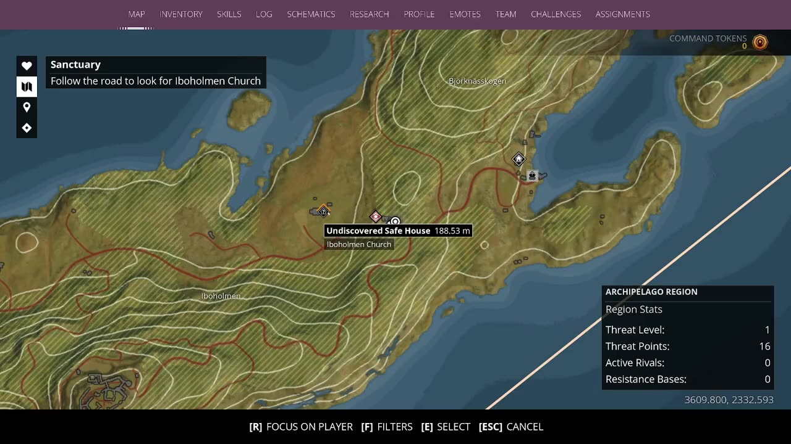Click the Resistance Bases row
Viewport: 791px width, 444px height.
[x=688, y=379]
